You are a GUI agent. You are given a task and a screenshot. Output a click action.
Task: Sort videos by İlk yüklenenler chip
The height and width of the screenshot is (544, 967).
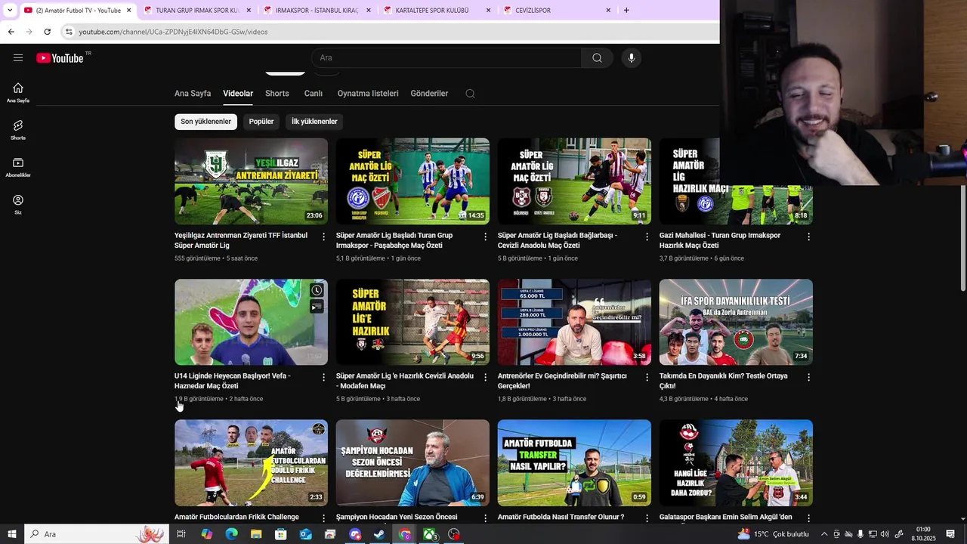[314, 122]
